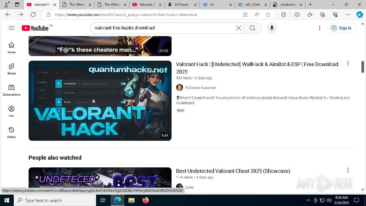This screenshot has height=206, width=366.
Task: Launch Firefox from taskbar
Action: click(145, 200)
